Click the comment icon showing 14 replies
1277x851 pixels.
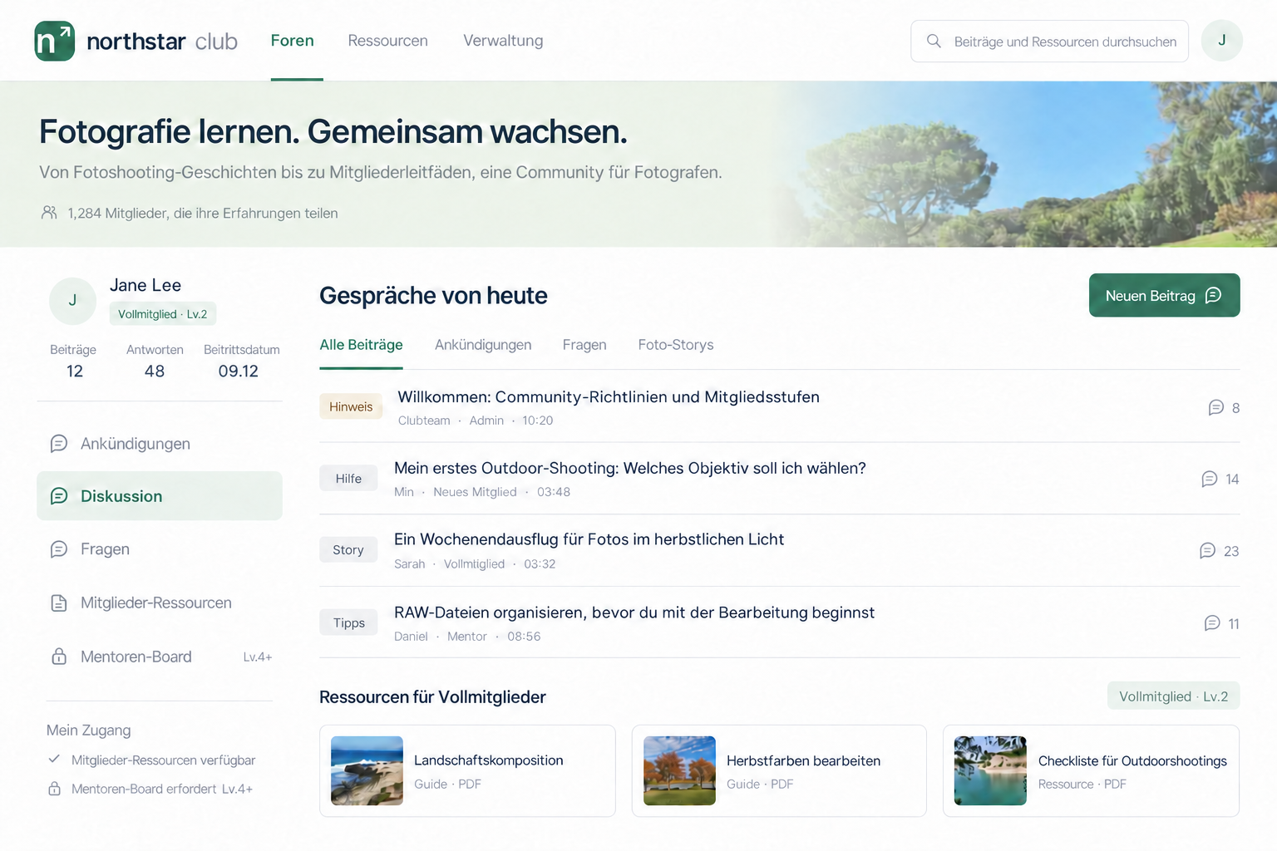[1210, 479]
